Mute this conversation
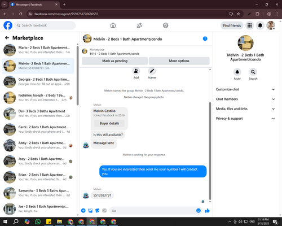Image resolution: width=282 pixels, height=226 pixels. (237, 72)
